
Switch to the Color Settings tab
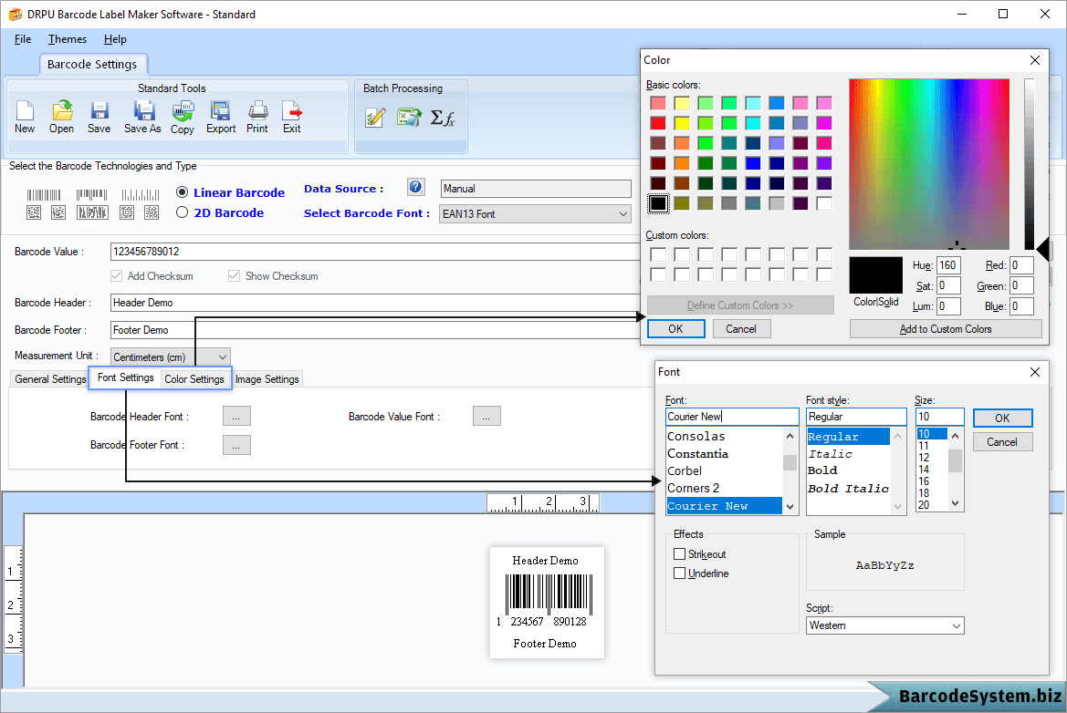point(194,379)
